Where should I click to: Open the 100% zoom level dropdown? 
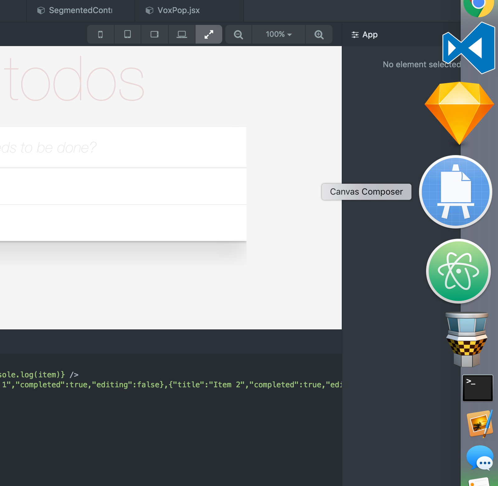point(279,34)
